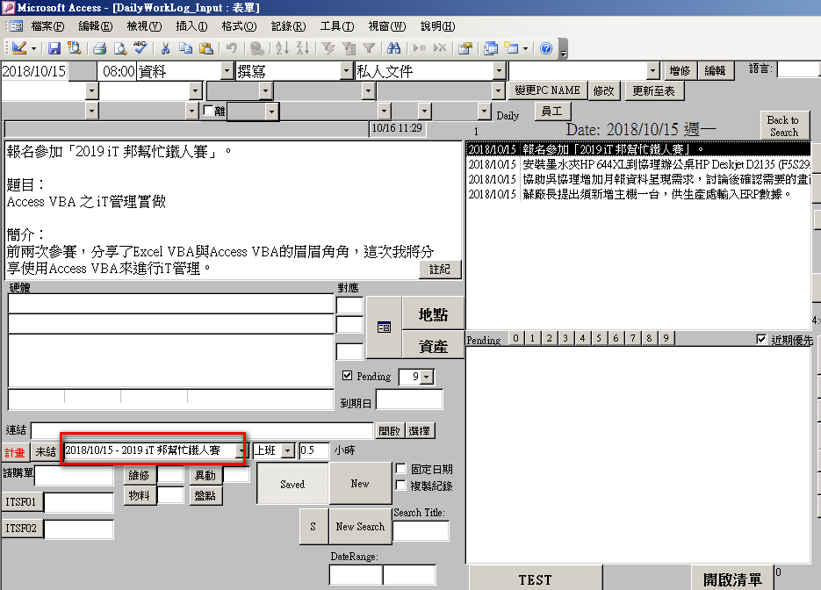Click the New Record toolbar icon
The height and width of the screenshot is (590, 821).
coord(420,48)
